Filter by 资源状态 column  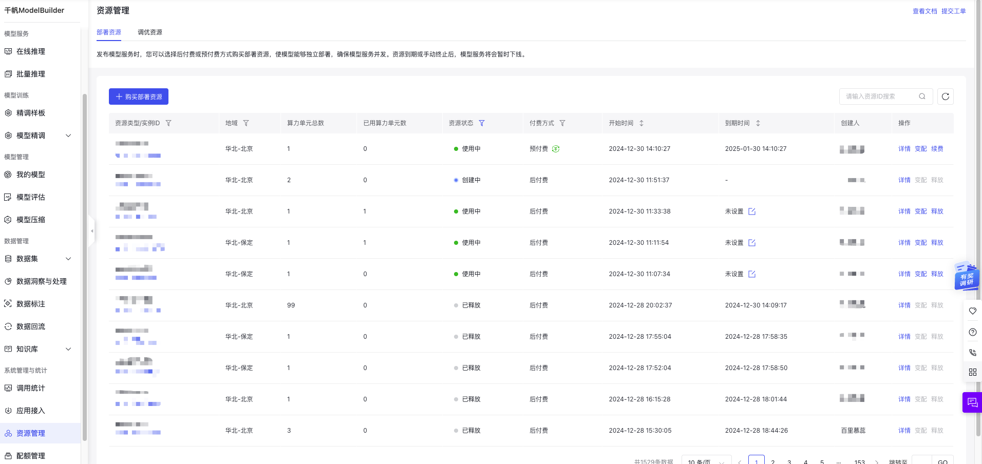click(x=482, y=123)
